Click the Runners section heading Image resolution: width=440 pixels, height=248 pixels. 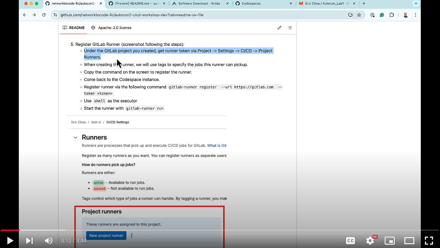coord(94,138)
